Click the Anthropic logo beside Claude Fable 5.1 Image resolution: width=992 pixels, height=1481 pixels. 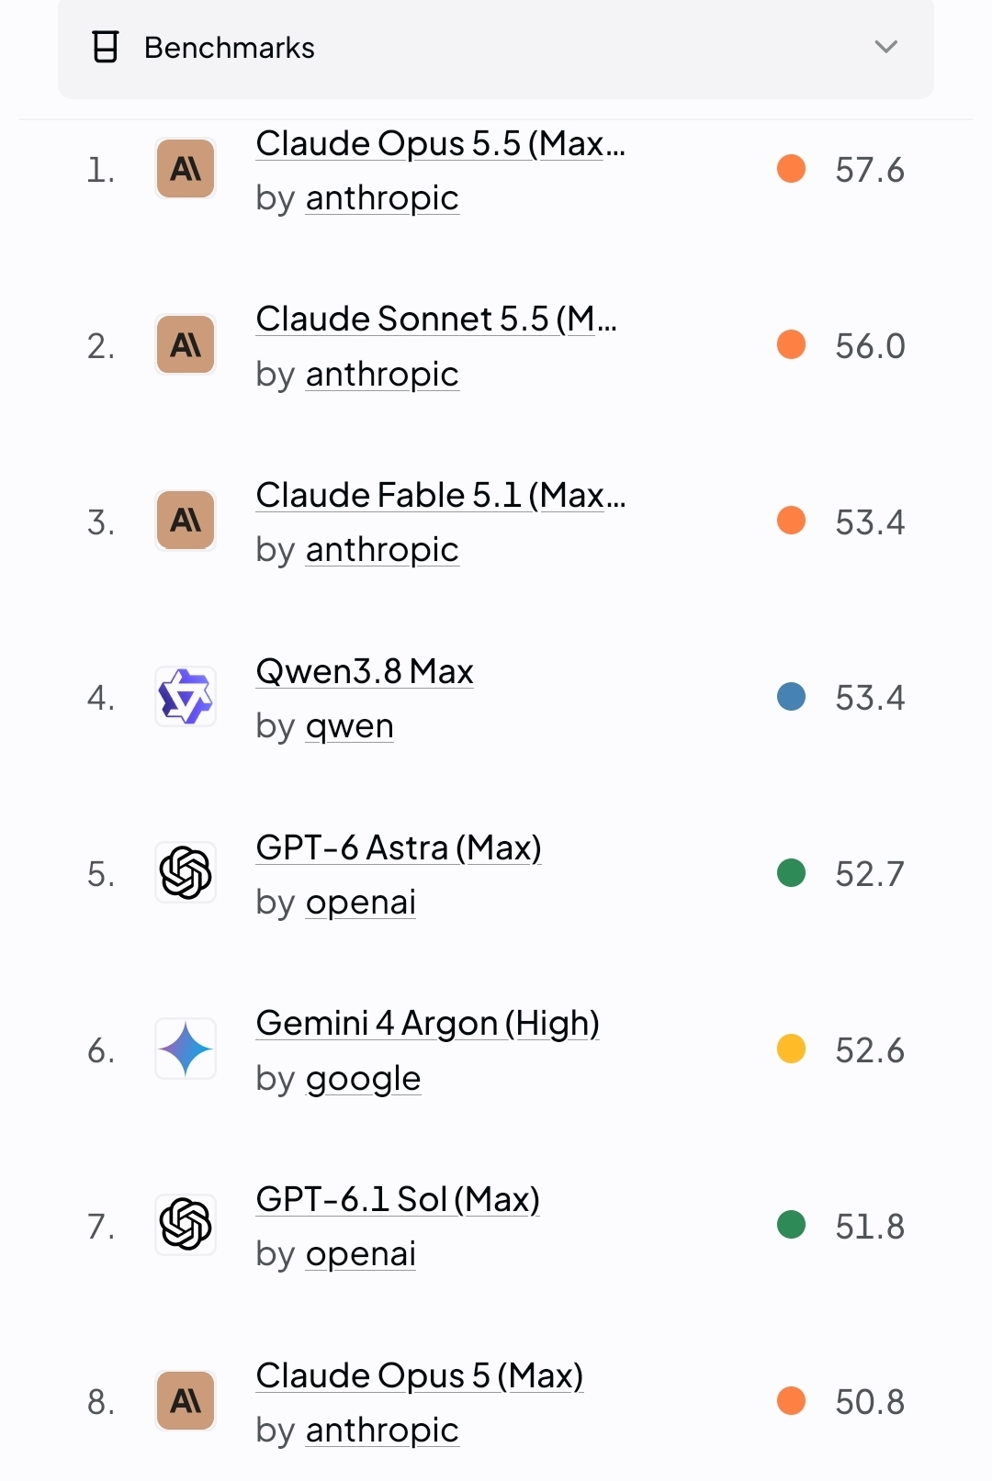186,521
